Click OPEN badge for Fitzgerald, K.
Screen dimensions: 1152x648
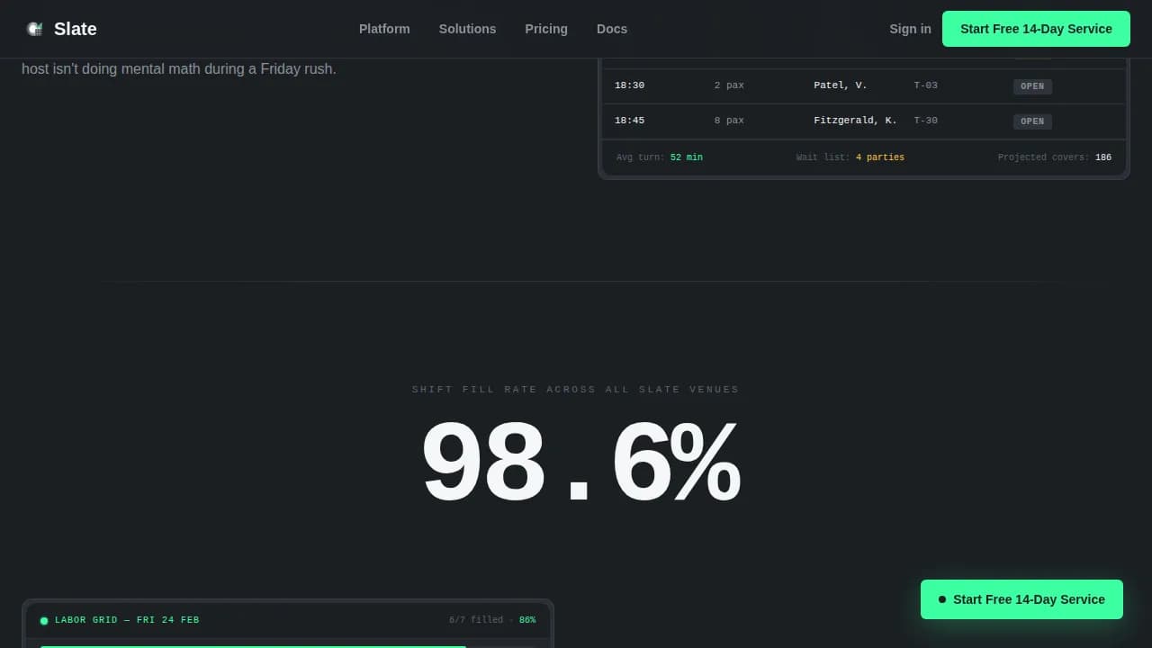1032,121
